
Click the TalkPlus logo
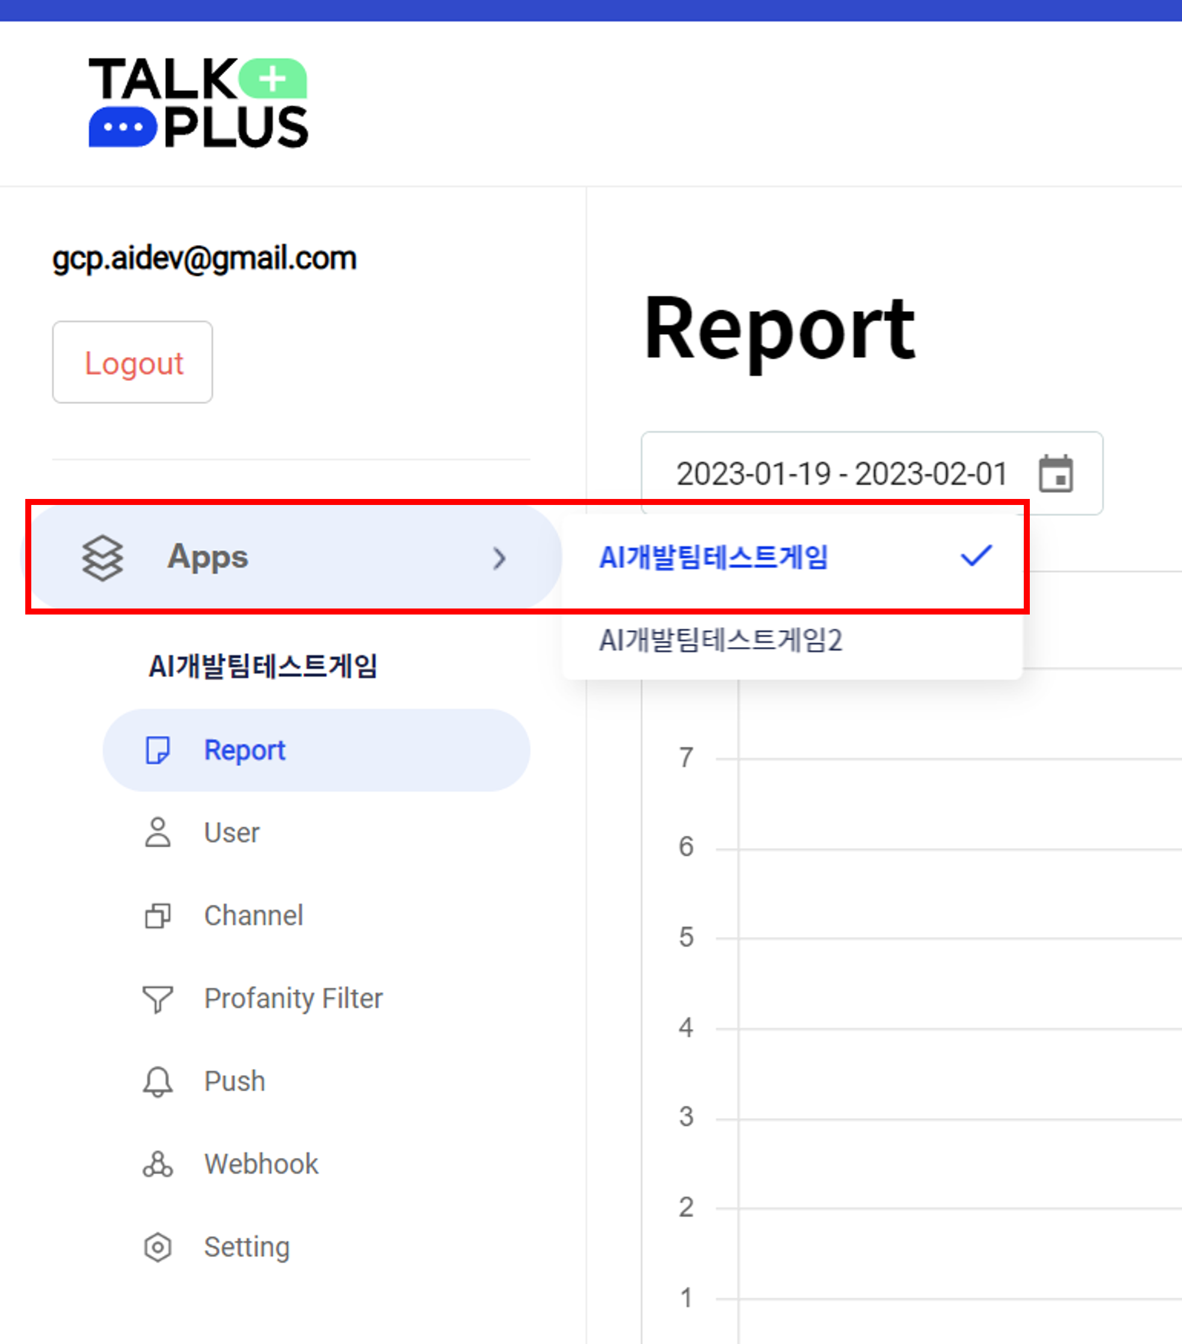[199, 102]
